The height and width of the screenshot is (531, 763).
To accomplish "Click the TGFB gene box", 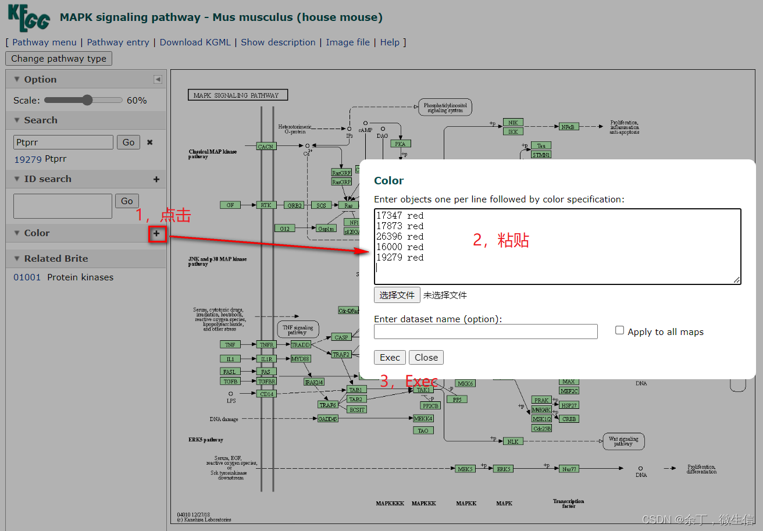I will (x=230, y=382).
